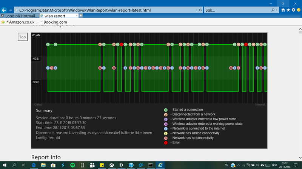Click the 'Started a connection' legend entry
This screenshot has height=169, width=302.
(x=187, y=110)
